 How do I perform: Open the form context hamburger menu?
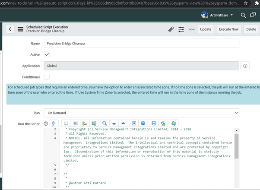(21, 29)
